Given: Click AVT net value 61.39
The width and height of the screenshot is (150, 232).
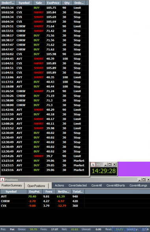Looking at the screenshot, I should click(x=61, y=197).
